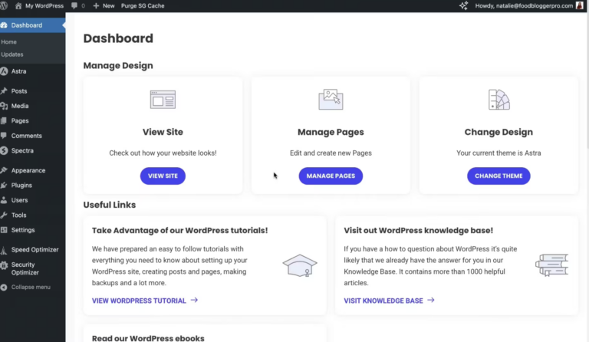The width and height of the screenshot is (589, 342).
Task: Click the Users person icon
Action: (x=4, y=200)
